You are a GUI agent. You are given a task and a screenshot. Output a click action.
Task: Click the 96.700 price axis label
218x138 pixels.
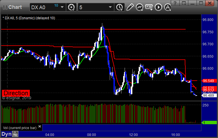tap(208, 44)
